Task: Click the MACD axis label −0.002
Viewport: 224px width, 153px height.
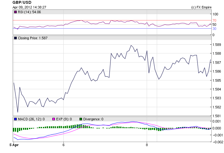Action: click(x=218, y=142)
